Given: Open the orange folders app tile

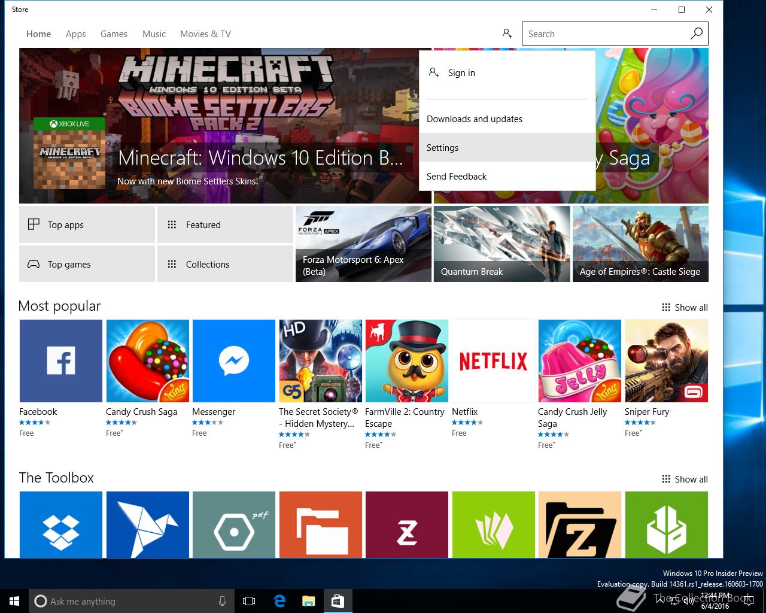Looking at the screenshot, I should click(x=321, y=524).
